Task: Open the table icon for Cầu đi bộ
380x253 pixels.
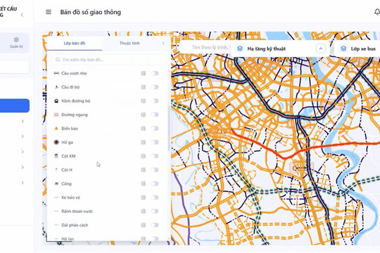Action: [144, 87]
